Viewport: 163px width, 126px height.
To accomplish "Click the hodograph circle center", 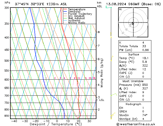I will [133, 24].
